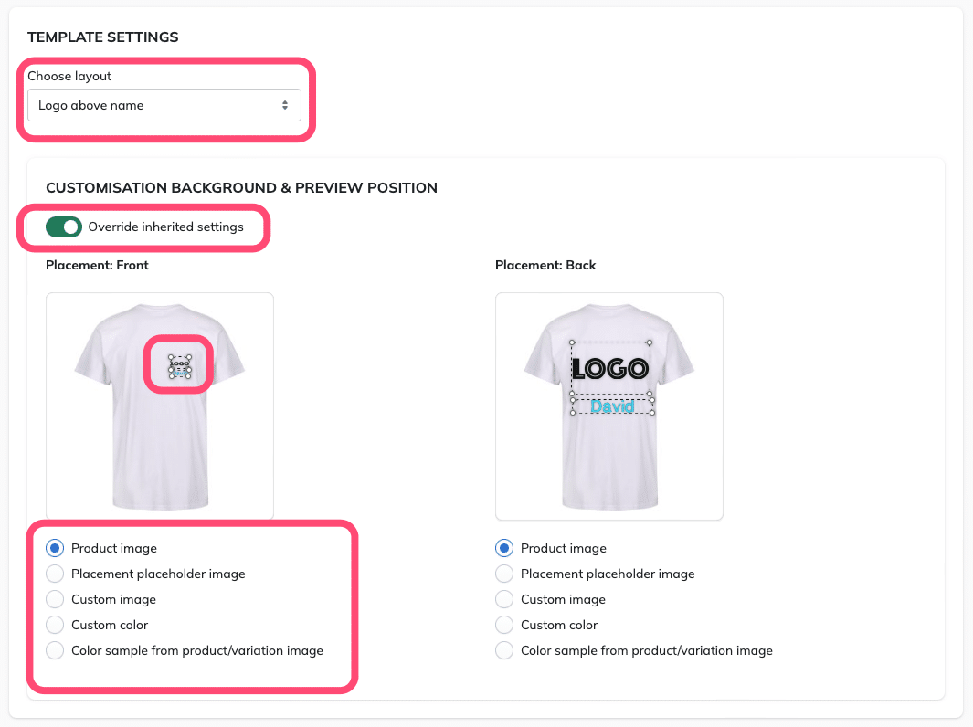Toggle Override inherited settings switch
The image size is (973, 727).
[x=63, y=227]
